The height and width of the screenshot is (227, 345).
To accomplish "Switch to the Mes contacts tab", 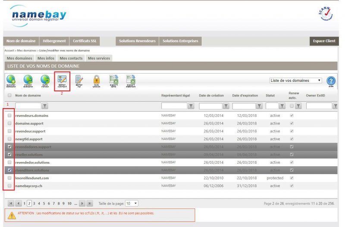I will click(x=71, y=58).
